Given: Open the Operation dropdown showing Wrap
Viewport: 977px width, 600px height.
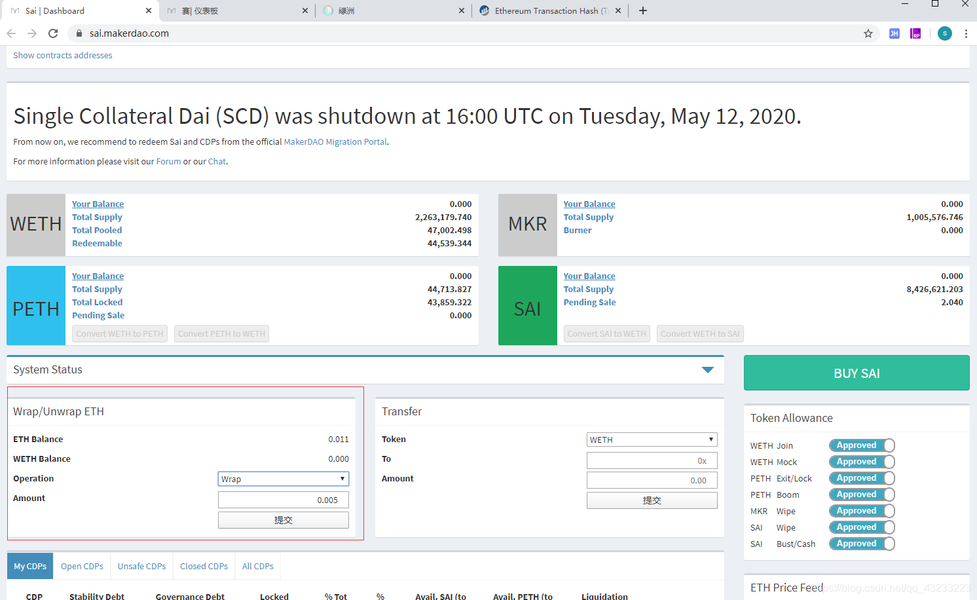Looking at the screenshot, I should pyautogui.click(x=284, y=479).
